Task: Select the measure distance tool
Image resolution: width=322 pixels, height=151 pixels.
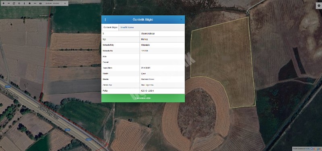Action: click(x=35, y=4)
